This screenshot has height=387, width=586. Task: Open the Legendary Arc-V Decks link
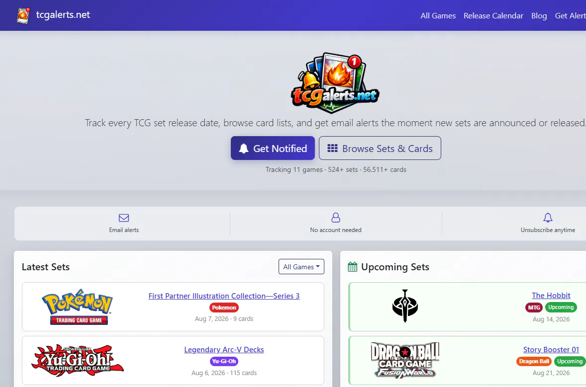224,350
